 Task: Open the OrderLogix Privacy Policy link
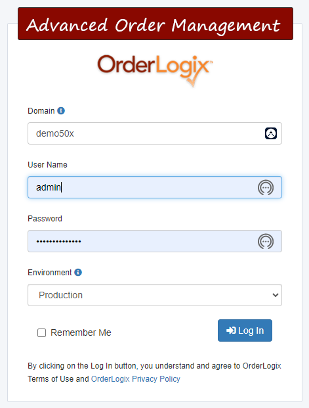coord(136,379)
